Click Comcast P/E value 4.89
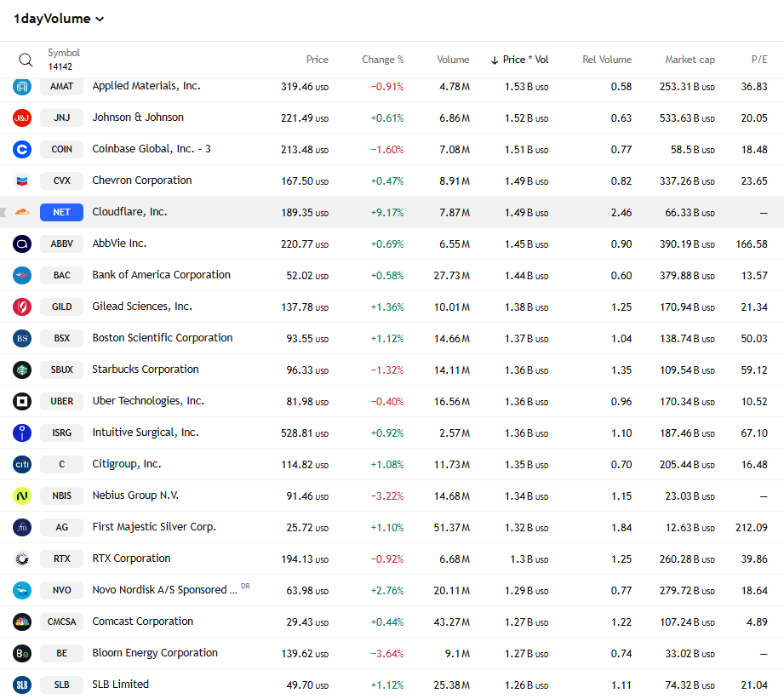Viewport: 784px width, 699px height. (x=757, y=622)
